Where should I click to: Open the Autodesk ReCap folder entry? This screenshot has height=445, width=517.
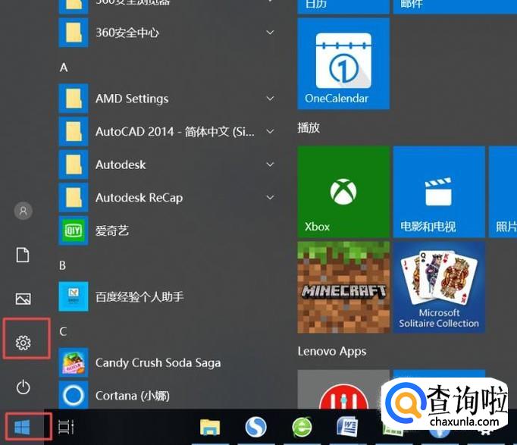tap(167, 197)
